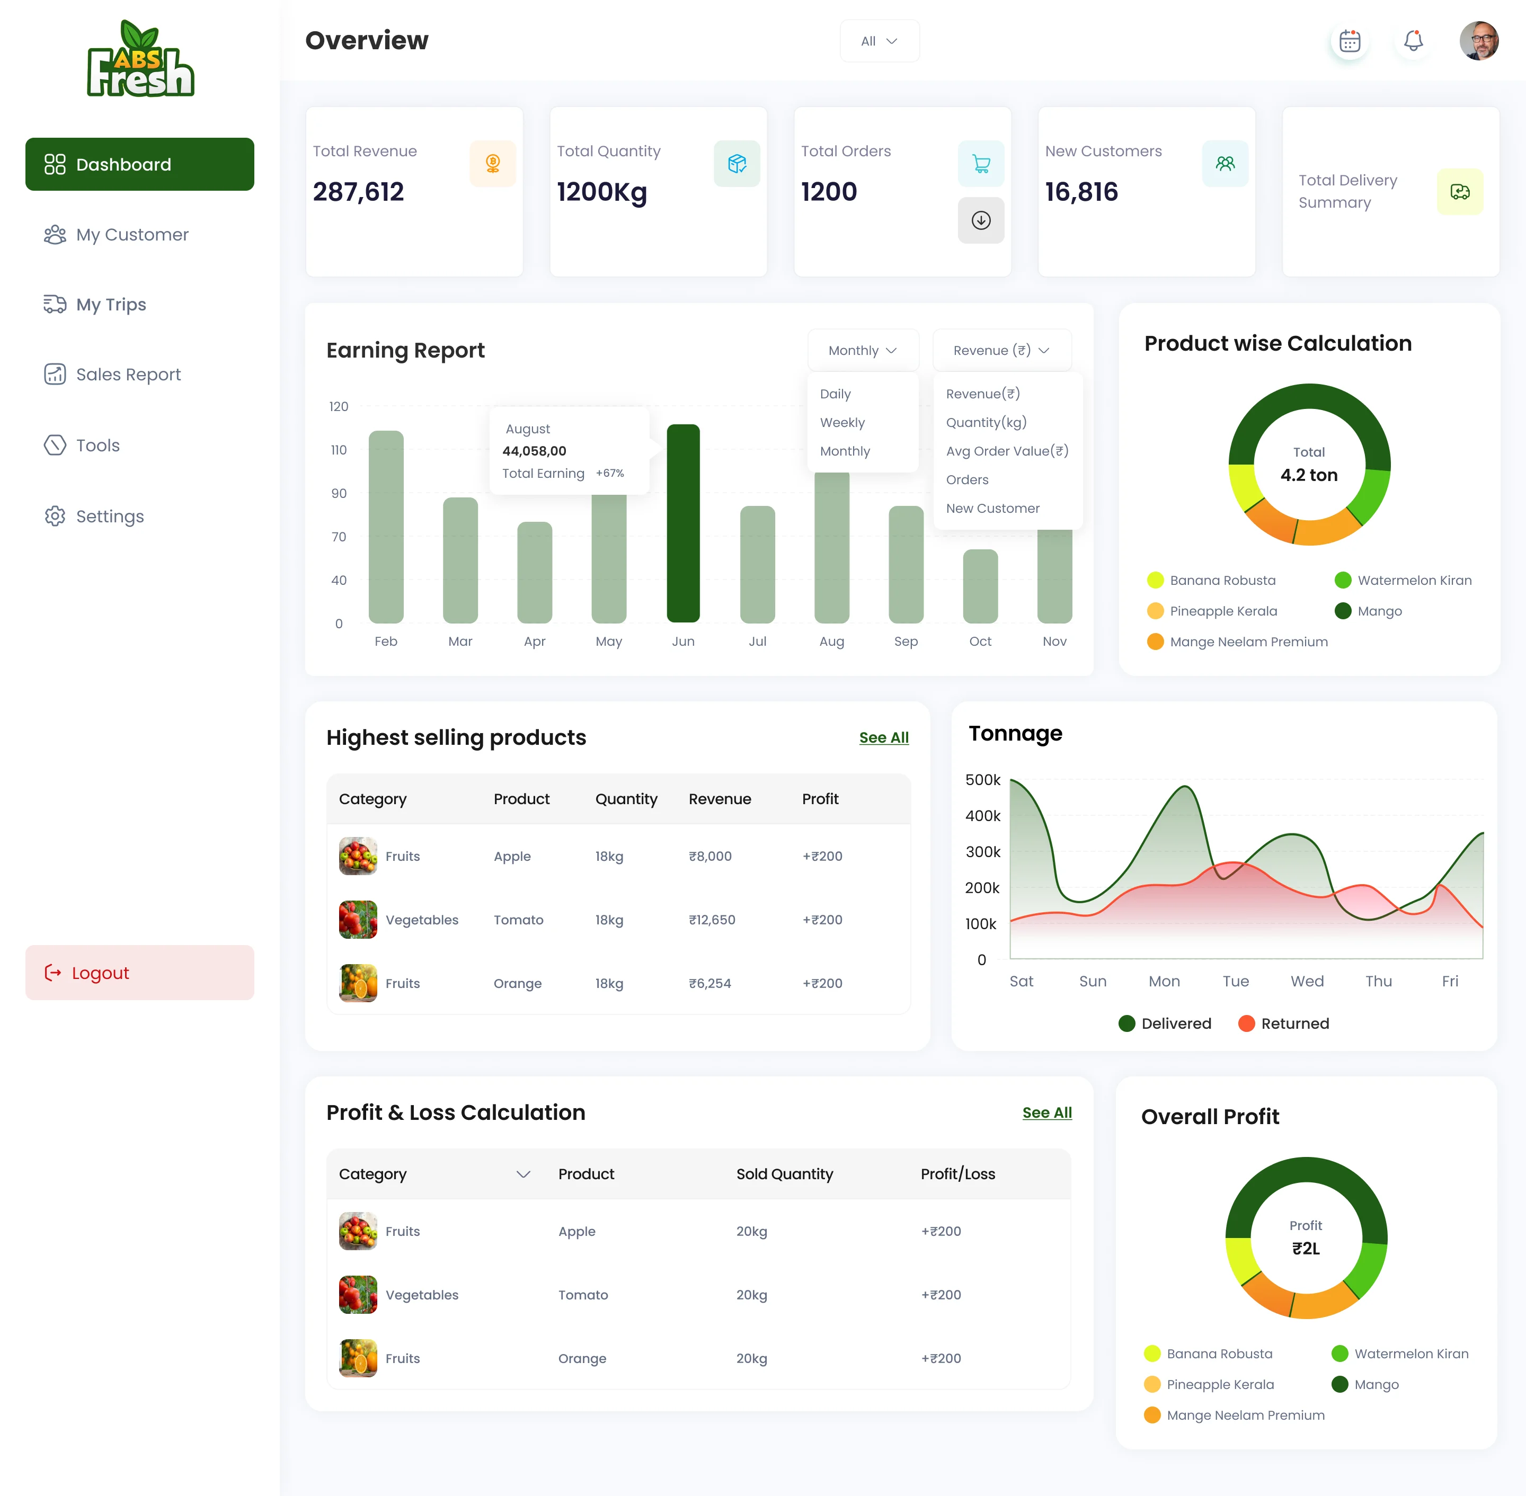Viewport: 1526px width, 1496px height.
Task: Go to Dashboard in sidebar
Action: [140, 164]
